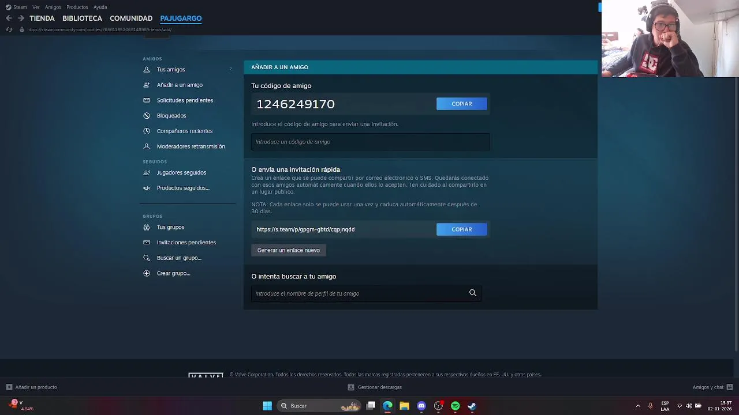Open the Ayuda menu
The width and height of the screenshot is (739, 415).
100,7
